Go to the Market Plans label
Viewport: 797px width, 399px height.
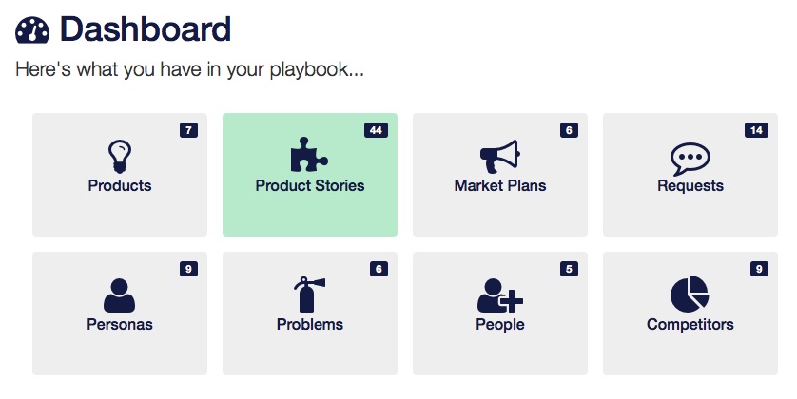coord(500,186)
